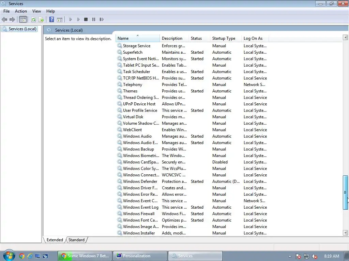Sort by the Status column header
Viewport: 349px width, 261px height.
[x=199, y=38]
